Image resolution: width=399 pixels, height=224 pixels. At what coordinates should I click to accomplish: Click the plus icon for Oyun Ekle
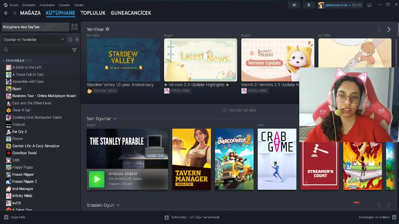coord(6,217)
